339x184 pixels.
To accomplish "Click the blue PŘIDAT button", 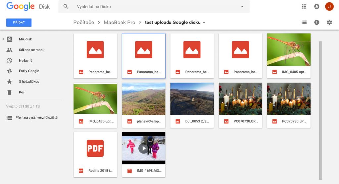I will pyautogui.click(x=19, y=23).
